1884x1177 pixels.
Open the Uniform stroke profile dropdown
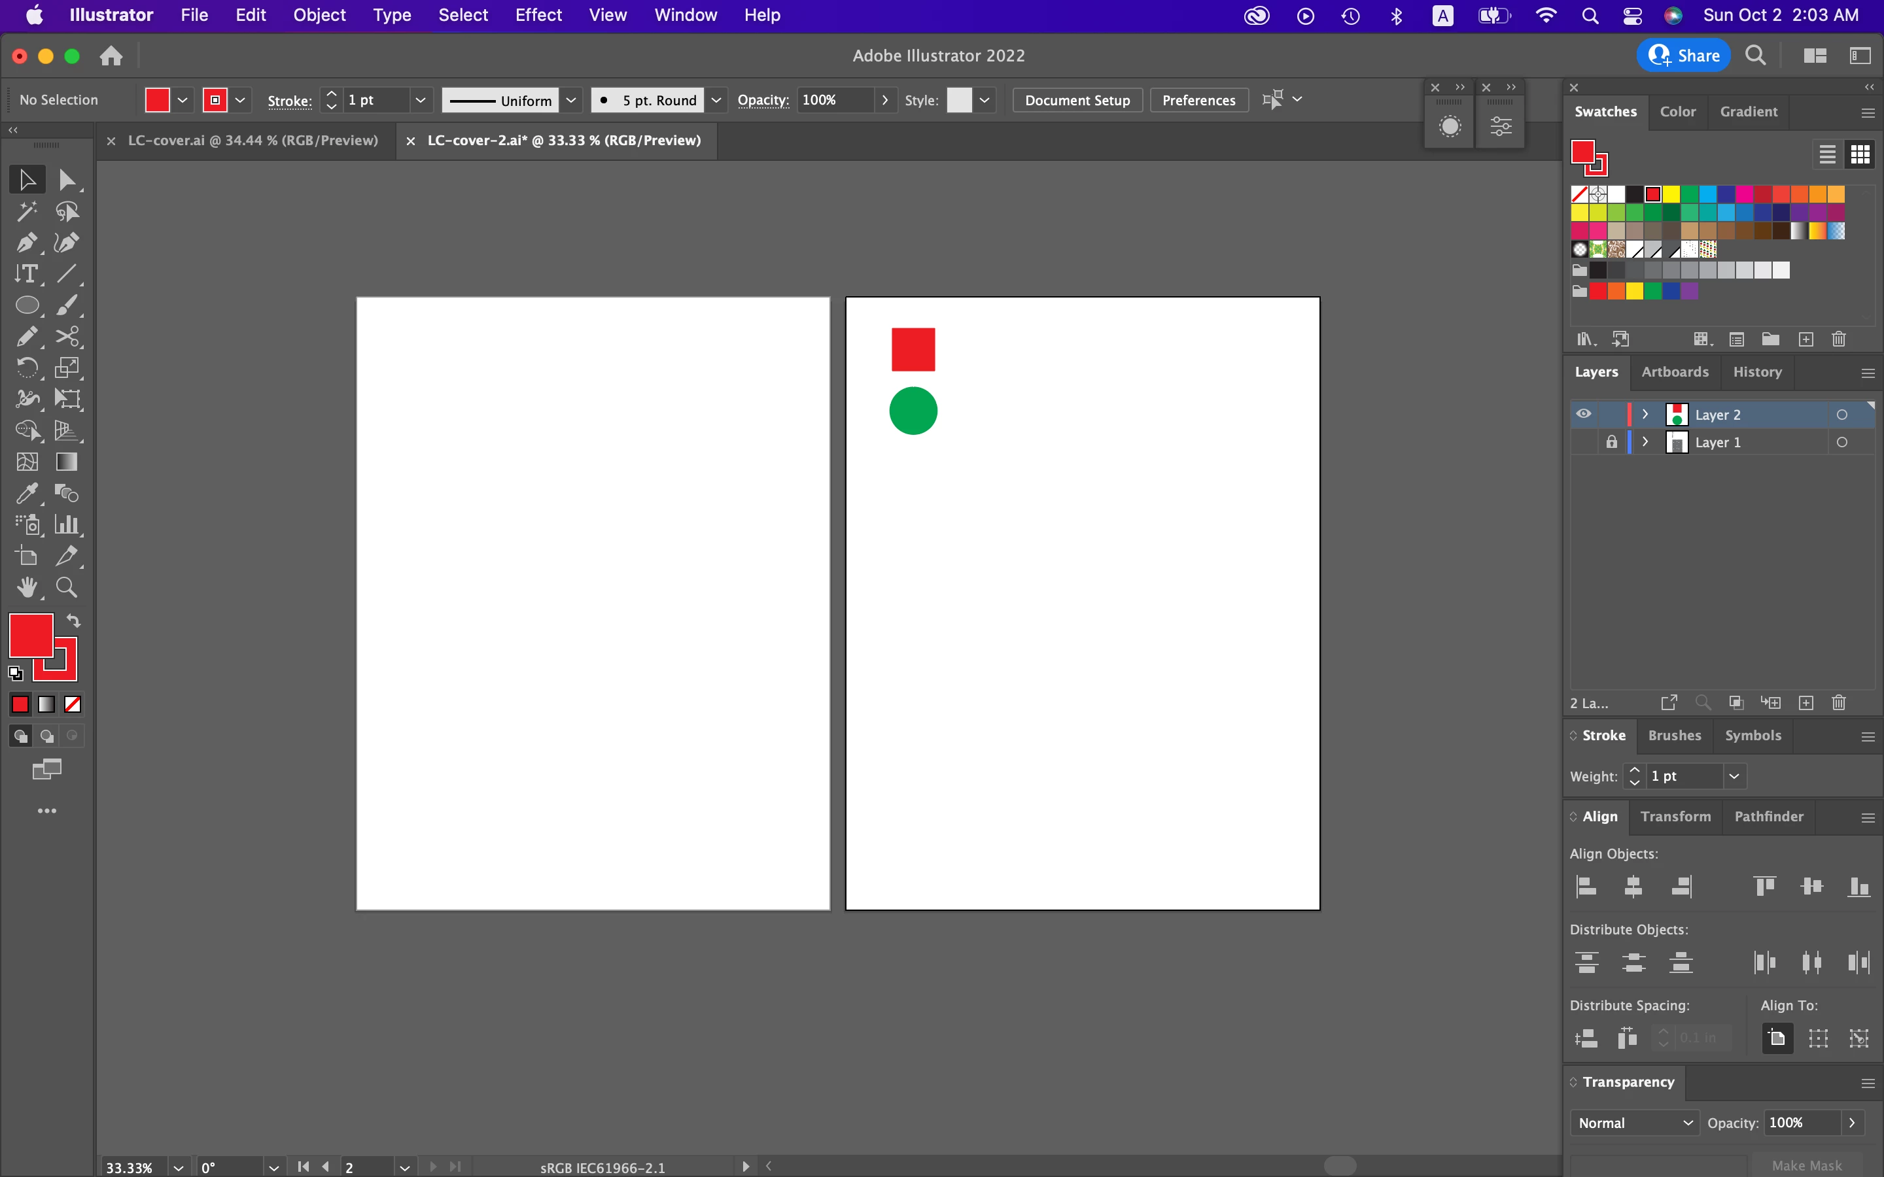point(570,101)
